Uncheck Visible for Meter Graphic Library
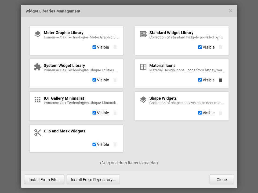Screen dimensions: 258x193 tap(94, 47)
